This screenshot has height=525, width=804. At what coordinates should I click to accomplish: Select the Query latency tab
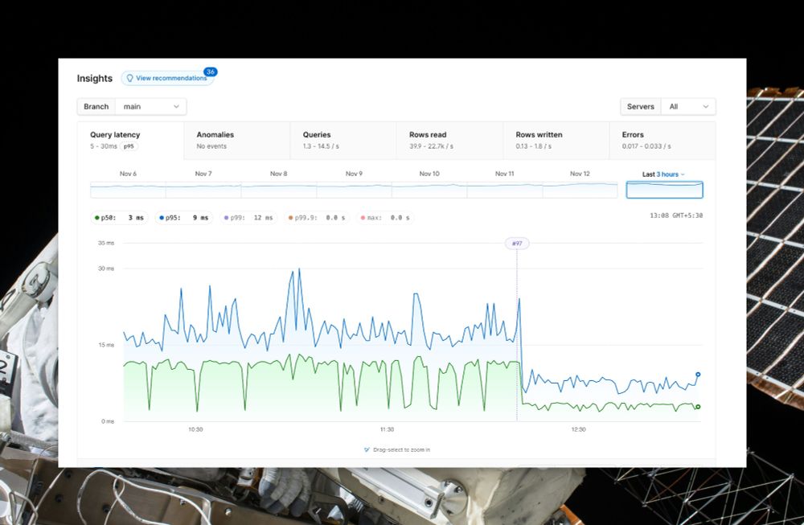[130, 141]
